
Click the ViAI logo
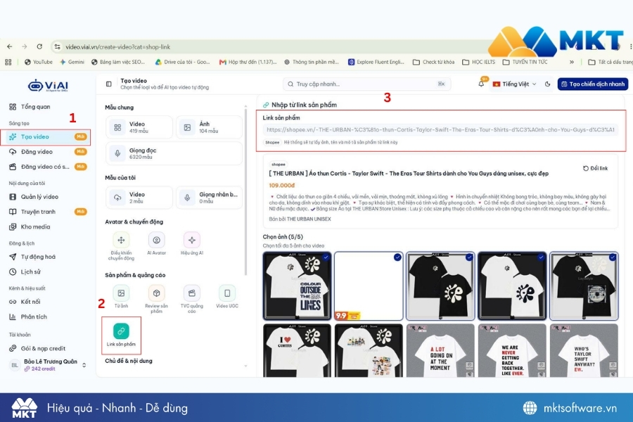(48, 86)
